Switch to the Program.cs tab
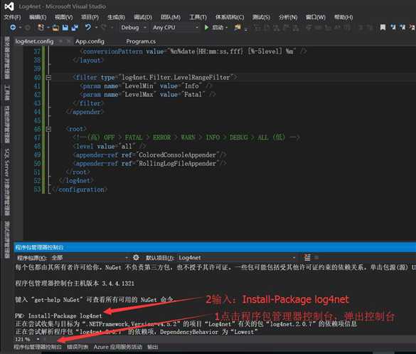 tap(141, 41)
